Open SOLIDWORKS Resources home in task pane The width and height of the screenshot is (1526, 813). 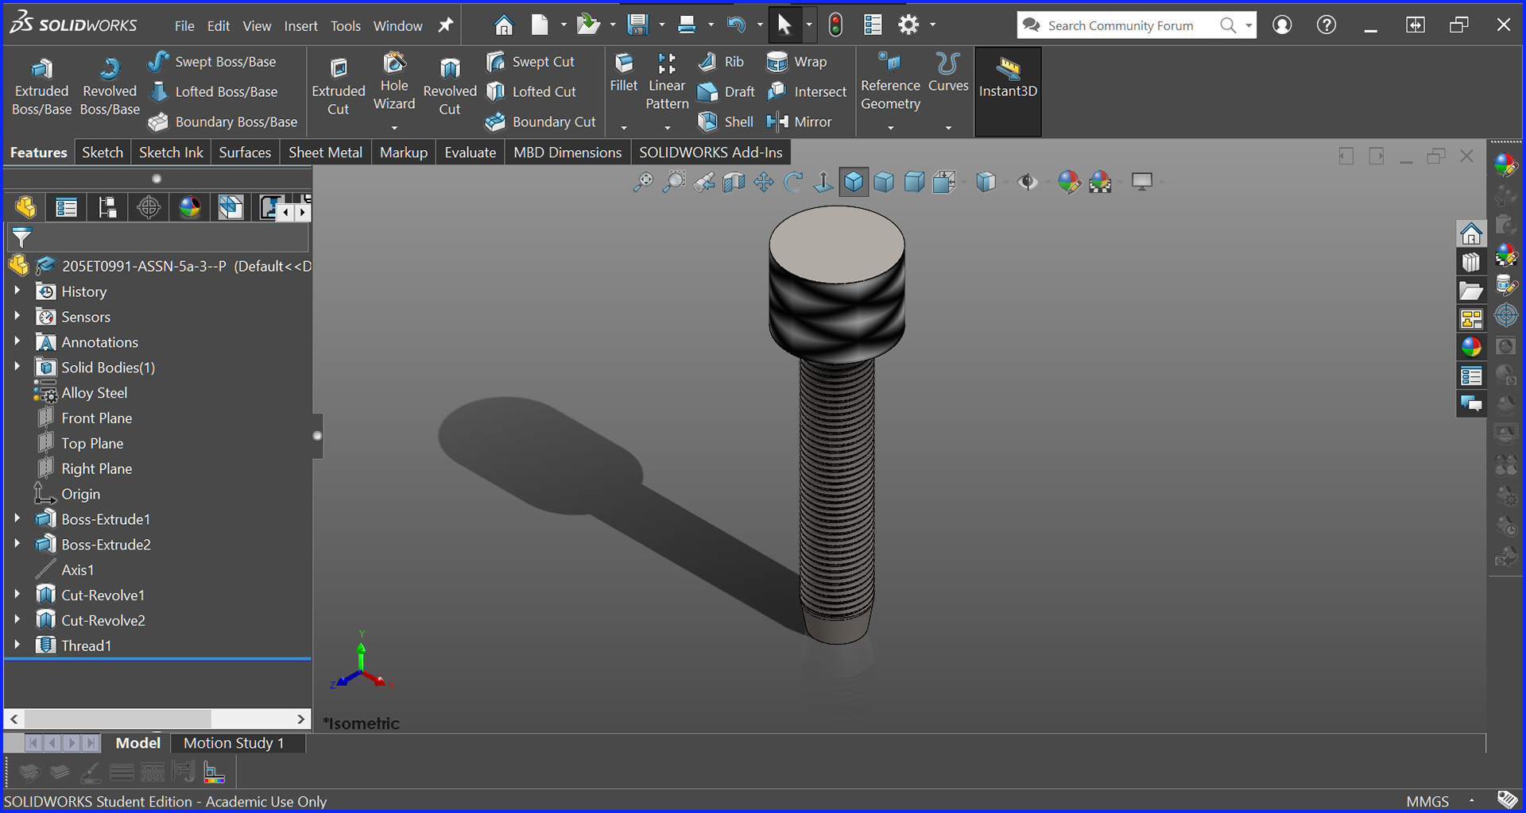click(x=1471, y=233)
